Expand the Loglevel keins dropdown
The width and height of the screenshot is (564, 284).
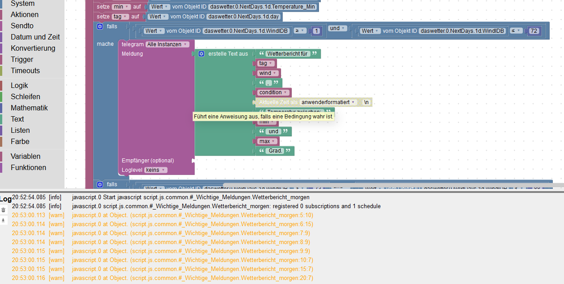(x=156, y=170)
